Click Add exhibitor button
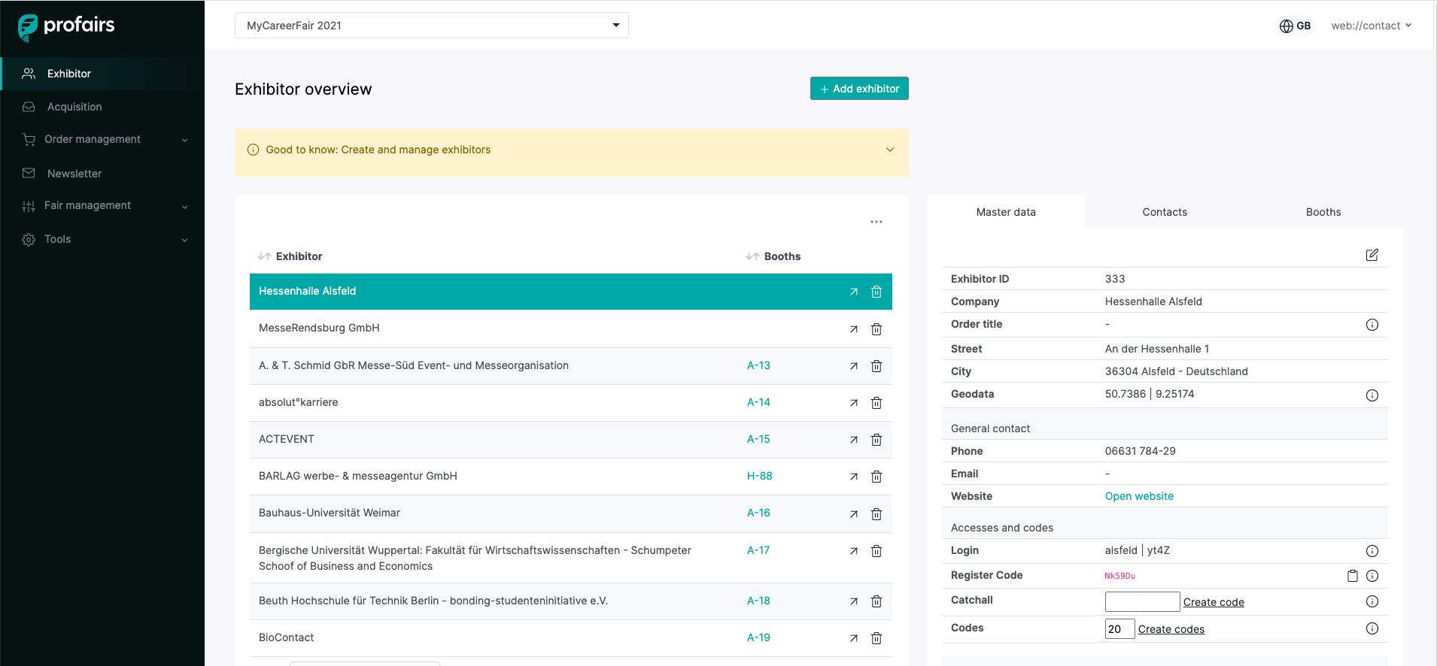The image size is (1437, 666). click(x=859, y=89)
